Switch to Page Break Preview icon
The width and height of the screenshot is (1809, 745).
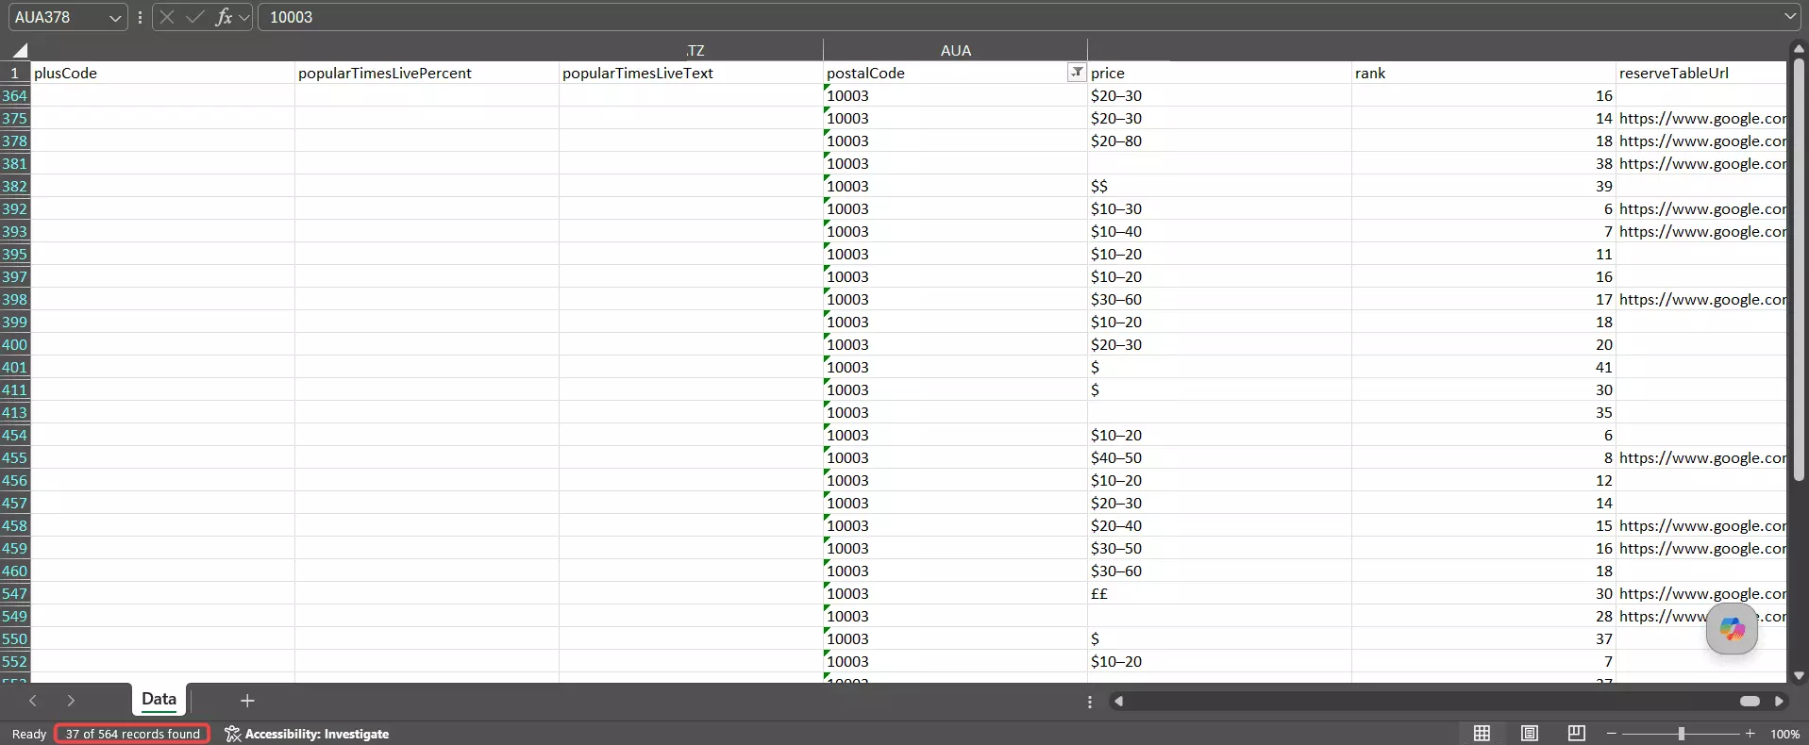(1576, 734)
